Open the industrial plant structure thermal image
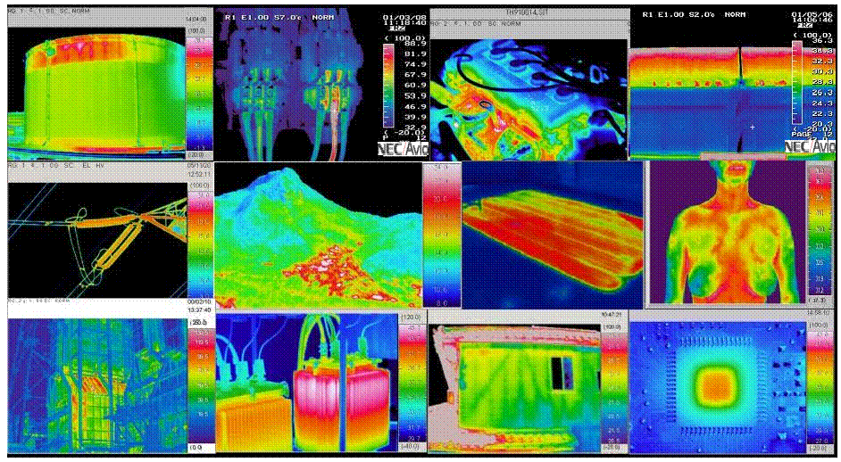841x462 pixels. click(97, 385)
